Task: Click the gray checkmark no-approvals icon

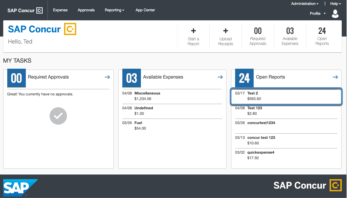Action: click(58, 116)
